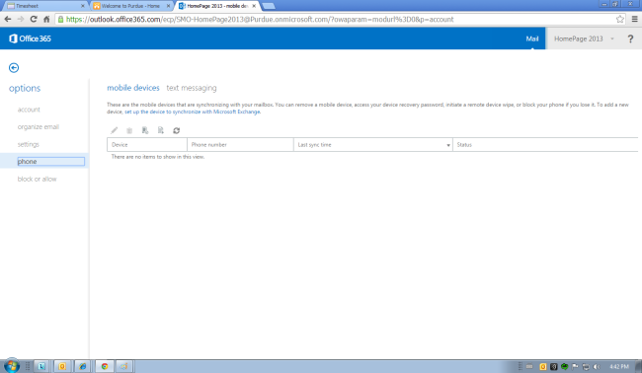The width and height of the screenshot is (642, 373).
Task: Open the Chrome menu button
Action: pos(635,19)
